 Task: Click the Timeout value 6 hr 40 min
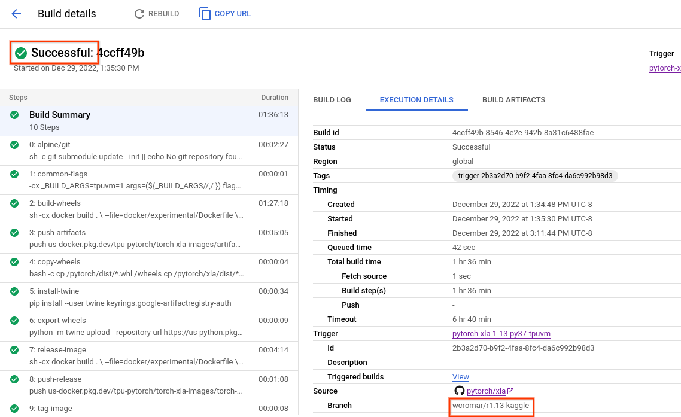pos(472,319)
